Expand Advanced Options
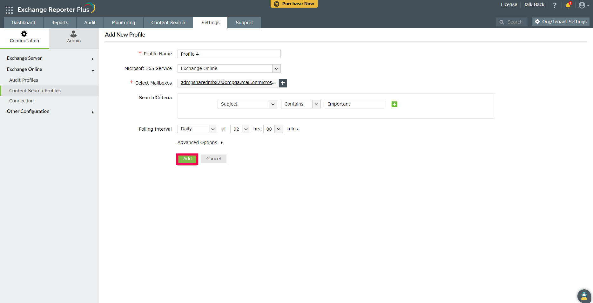The height and width of the screenshot is (303, 593). (200, 143)
